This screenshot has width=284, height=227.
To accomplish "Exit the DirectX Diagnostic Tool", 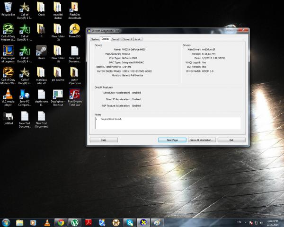I will pyautogui.click(x=231, y=140).
